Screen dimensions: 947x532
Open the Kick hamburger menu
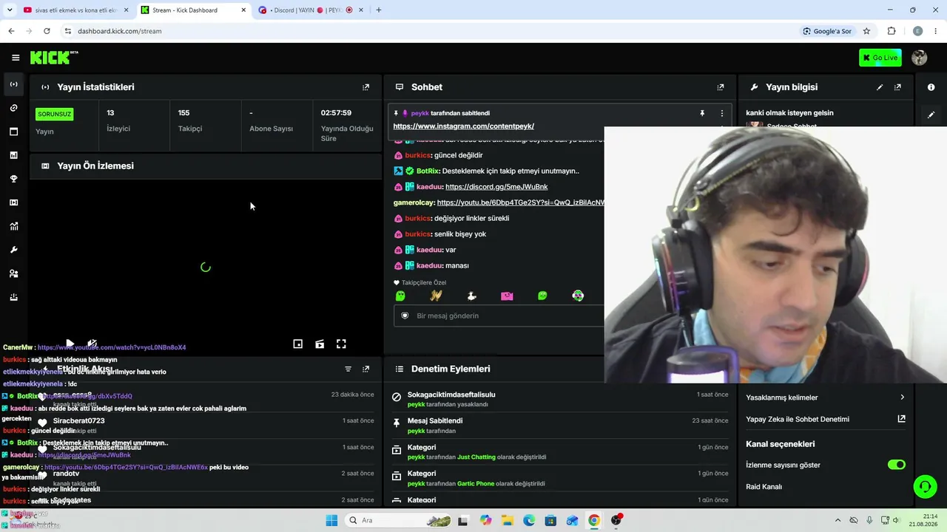(16, 58)
